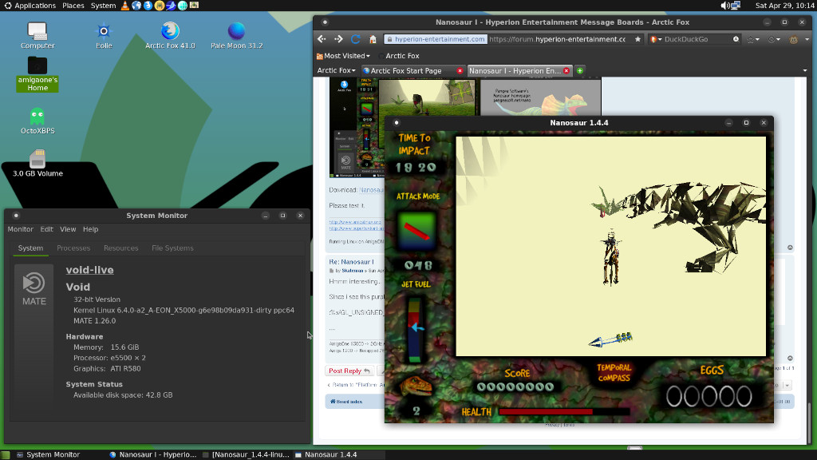Switch to the File Systems tab
The image size is (817, 460).
tap(172, 248)
